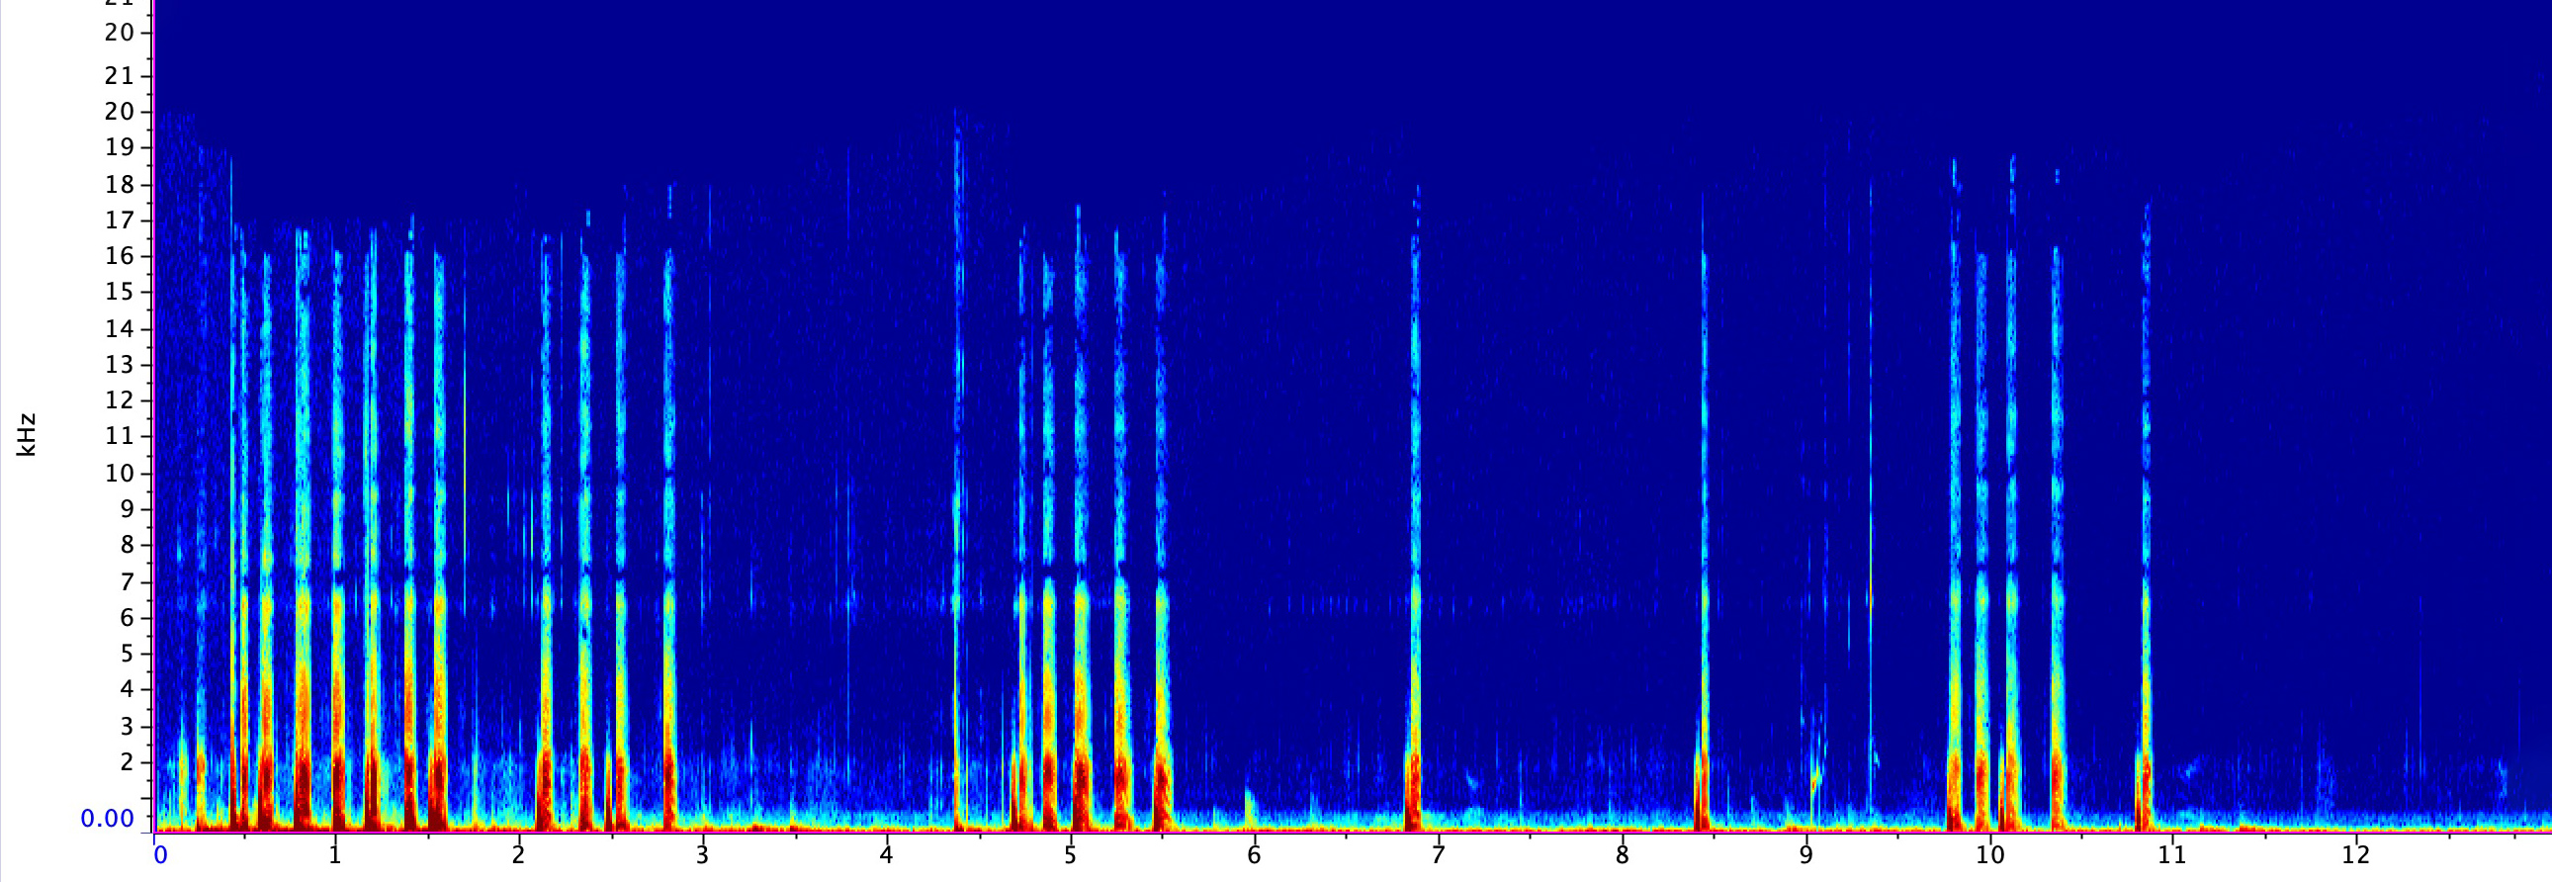The width and height of the screenshot is (2552, 882).
Task: Click the 5 kHz frequency axis label
Action: pos(126,653)
